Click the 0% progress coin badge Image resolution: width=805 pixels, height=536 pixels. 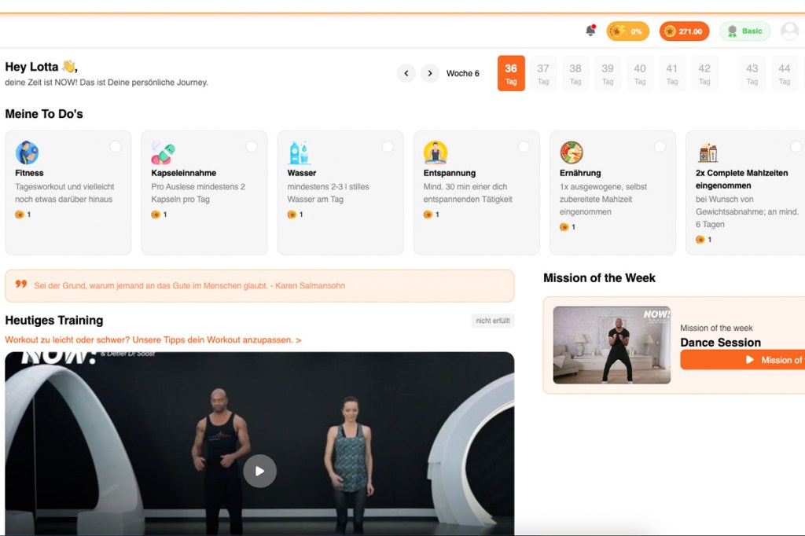tap(627, 31)
